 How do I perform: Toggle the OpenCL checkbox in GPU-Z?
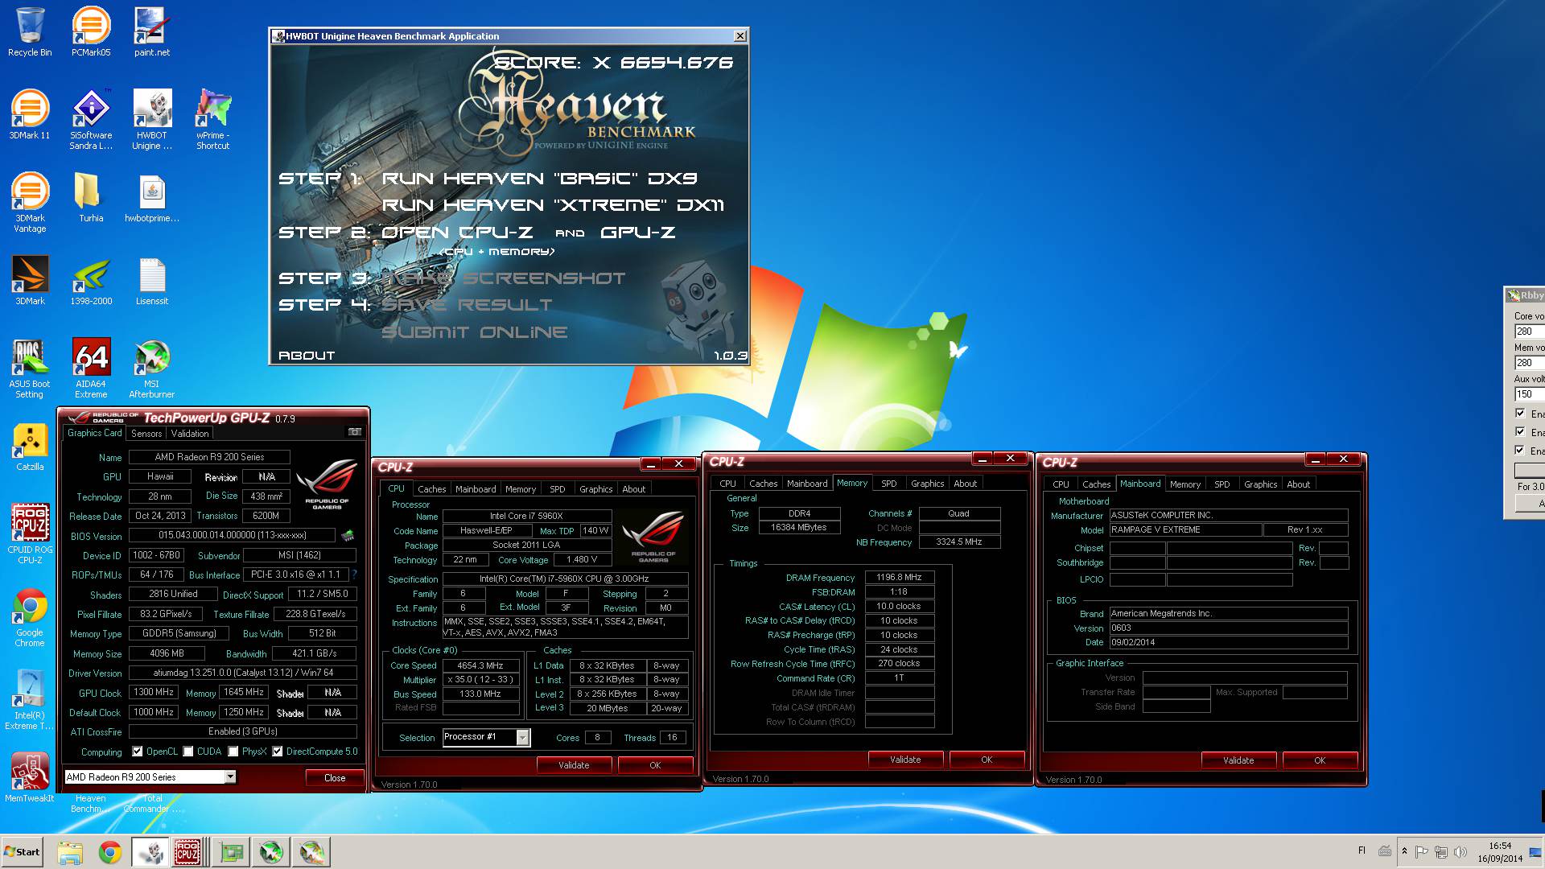coord(138,752)
